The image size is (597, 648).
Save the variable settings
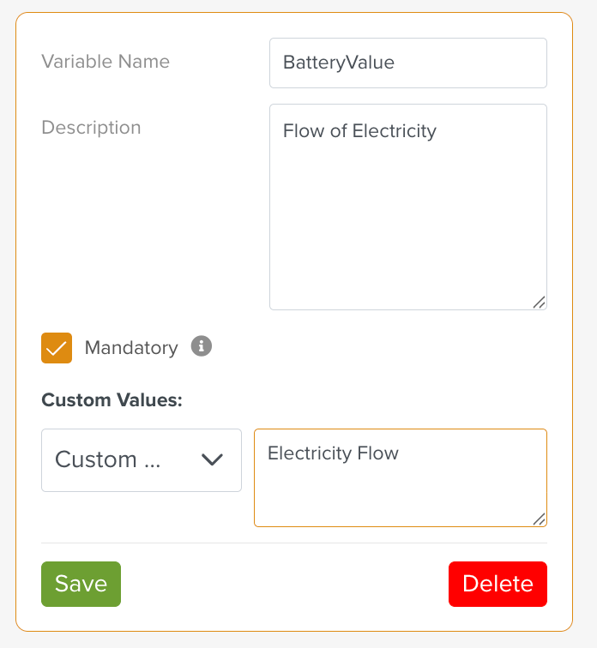[81, 584]
